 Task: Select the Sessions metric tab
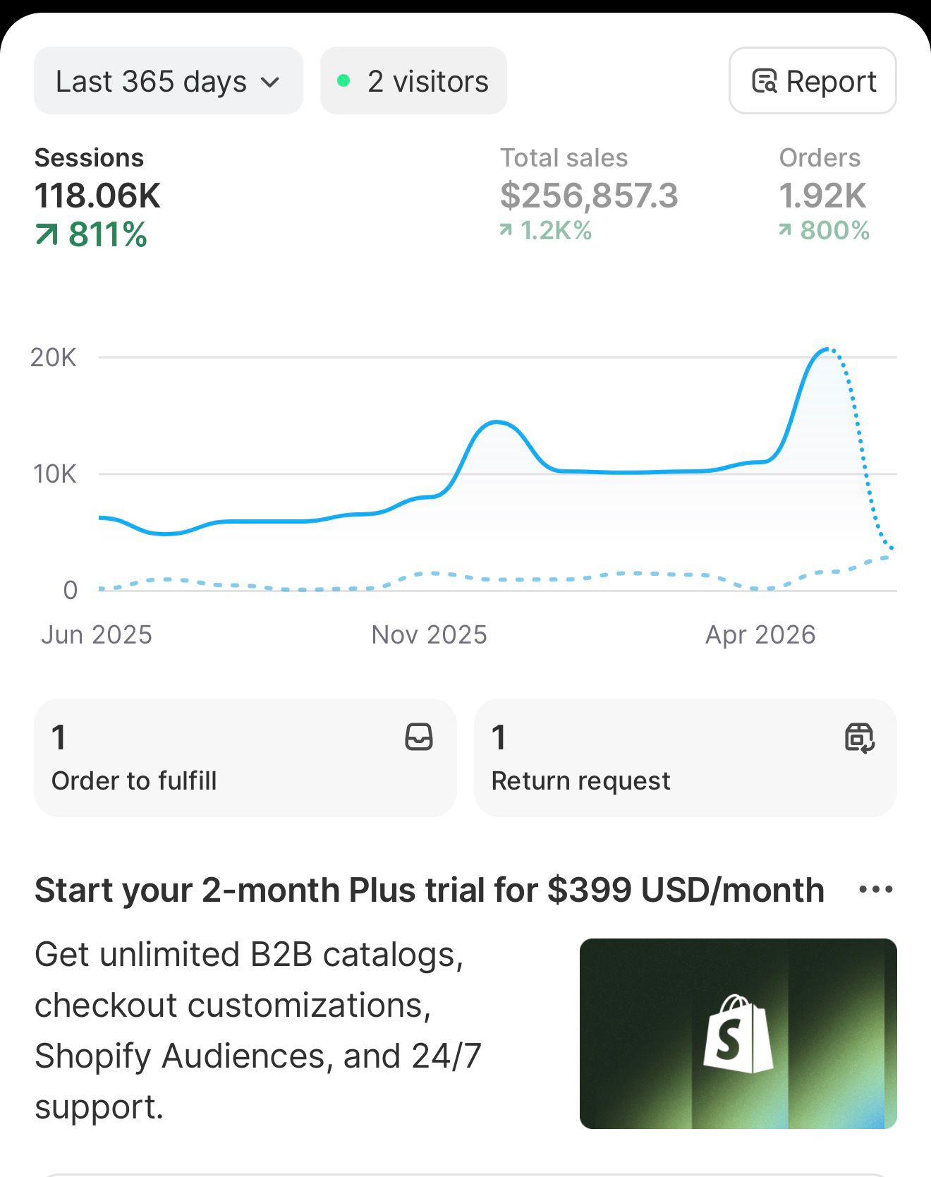pyautogui.click(x=98, y=197)
